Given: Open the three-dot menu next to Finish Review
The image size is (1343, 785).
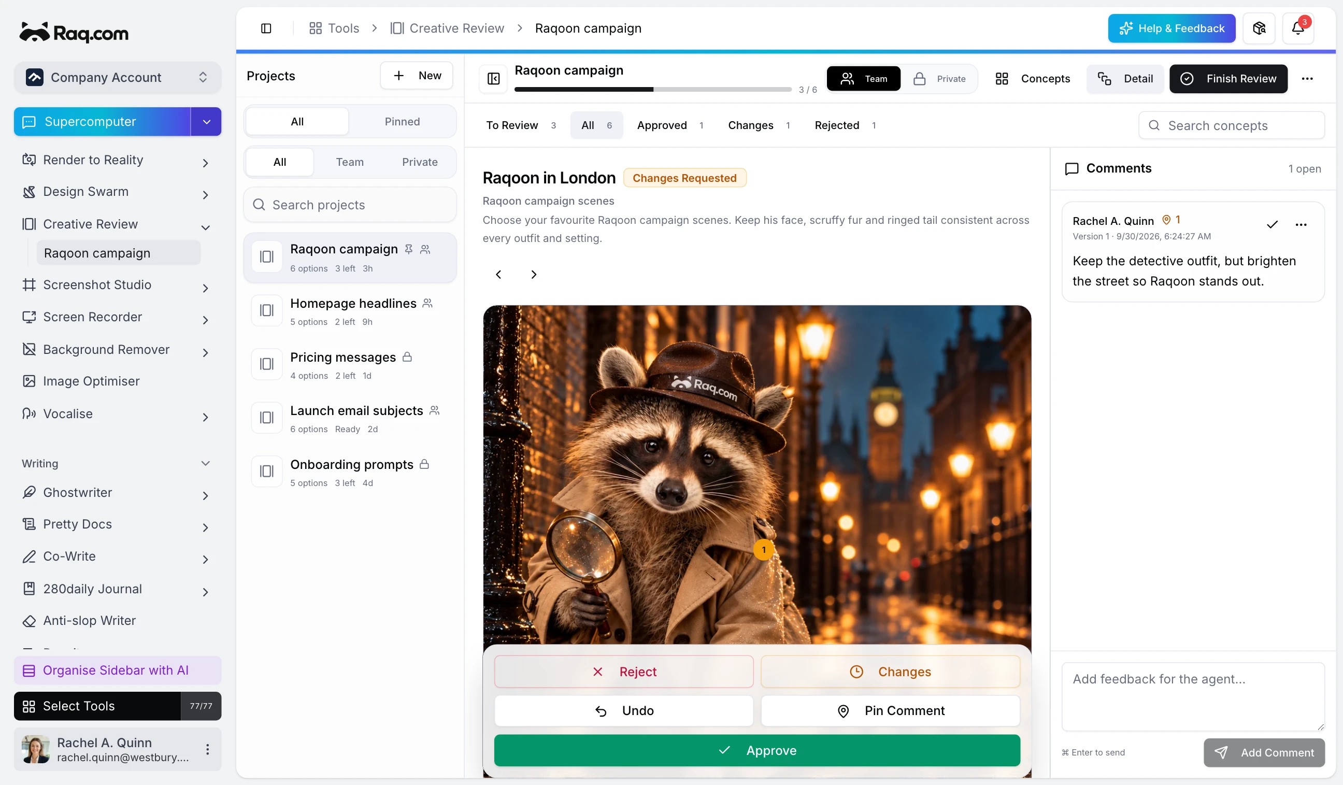Looking at the screenshot, I should (1307, 79).
